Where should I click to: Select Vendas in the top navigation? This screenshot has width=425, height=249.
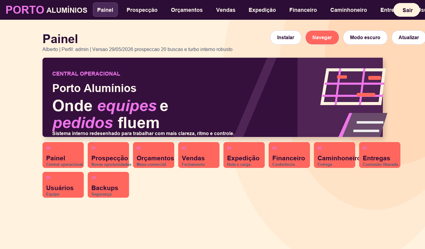point(226,10)
